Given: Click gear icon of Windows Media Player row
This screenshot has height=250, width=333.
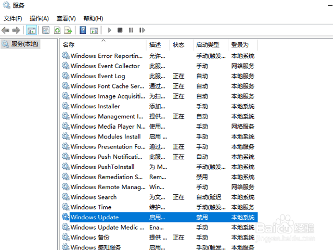Looking at the screenshot, I should point(66,126).
